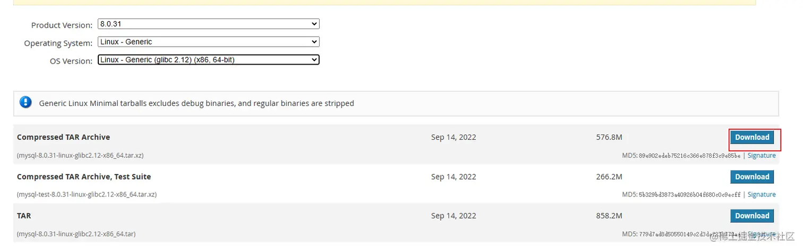Viewport: 803px width, 250px height.
Task: Expand the Operating System dropdown
Action: [x=208, y=42]
